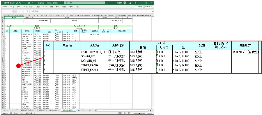Open the Customize Quick Access Toolbar dropdown
The width and height of the screenshot is (262, 115).
(x=32, y=3)
